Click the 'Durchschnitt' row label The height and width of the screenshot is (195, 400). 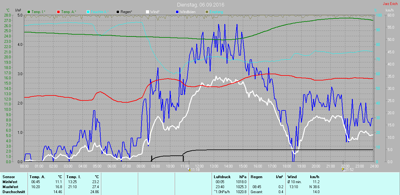coord(14,192)
